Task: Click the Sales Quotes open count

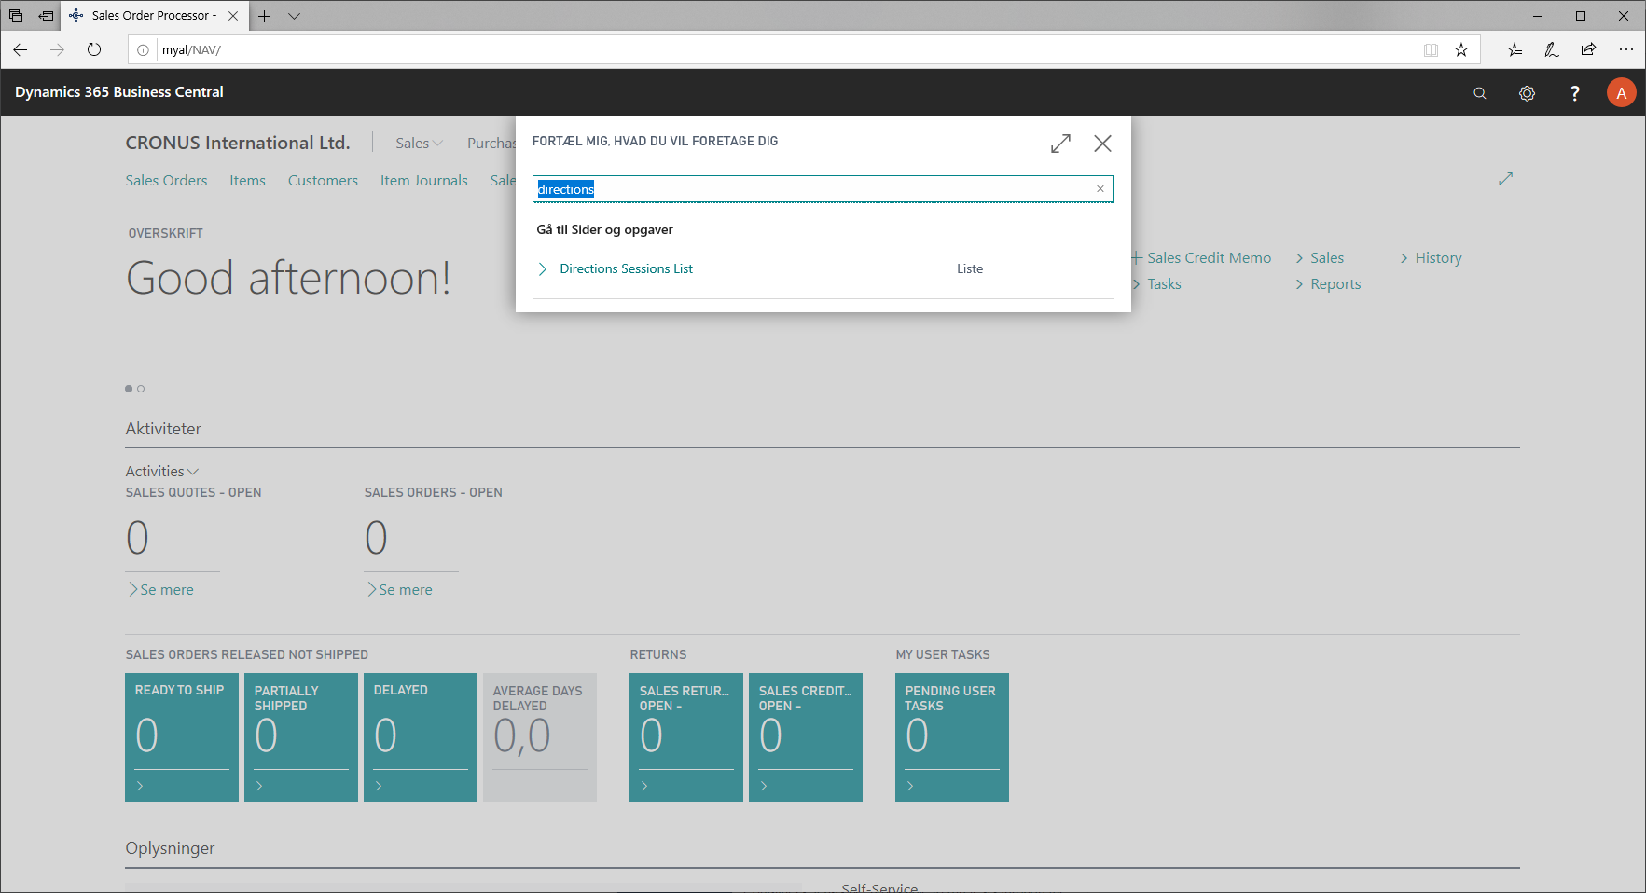Action: tap(137, 538)
